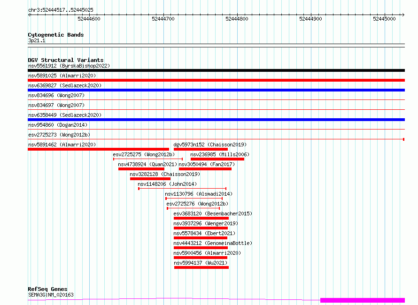Click the right arrow of the ruler
The width and height of the screenshot is (418, 305).
tap(403, 15)
